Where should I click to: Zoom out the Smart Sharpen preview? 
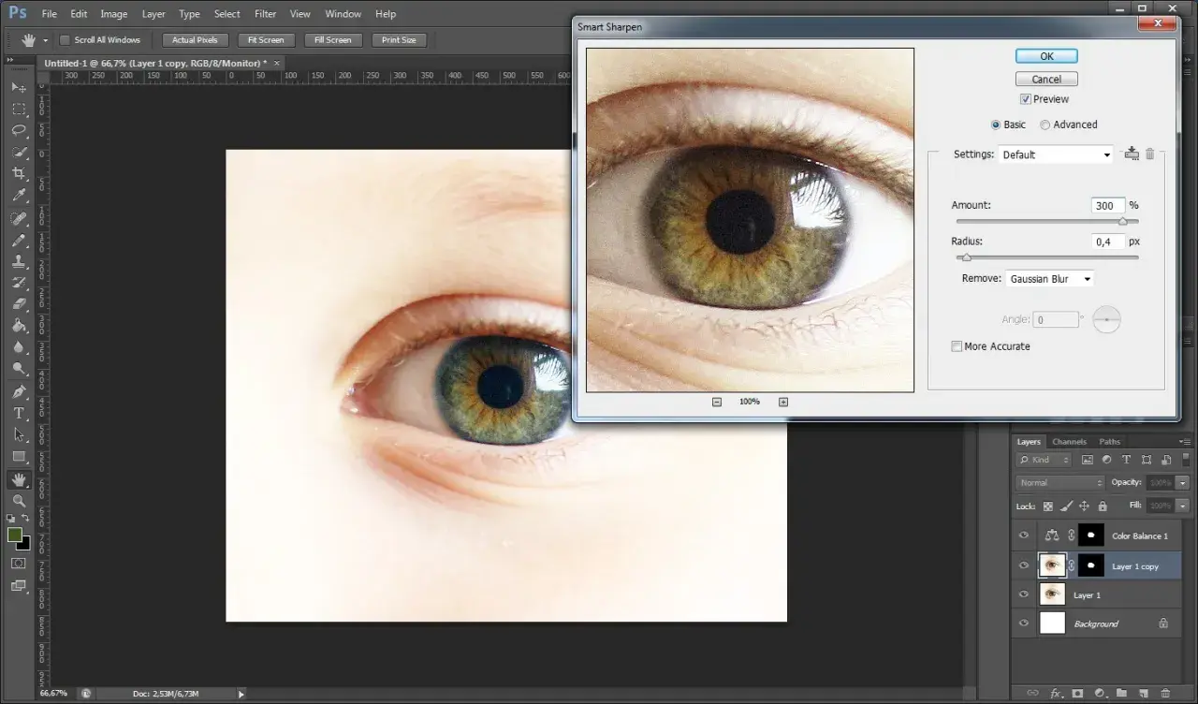tap(717, 402)
